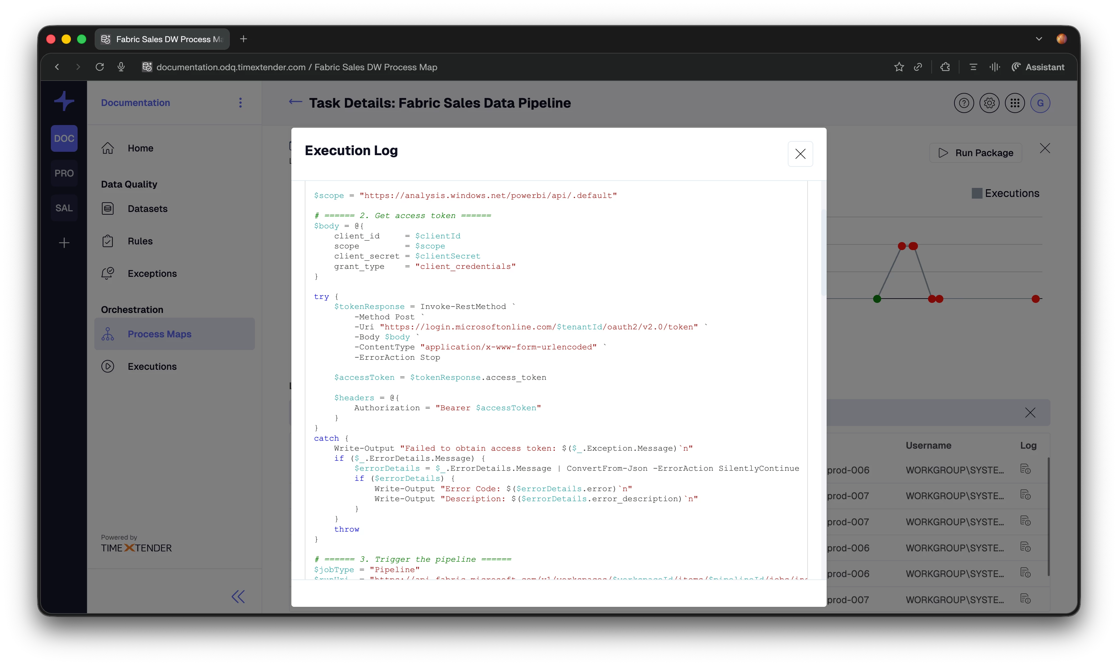The height and width of the screenshot is (666, 1118).
Task: Select Process Maps in Orchestration
Action: pyautogui.click(x=159, y=334)
